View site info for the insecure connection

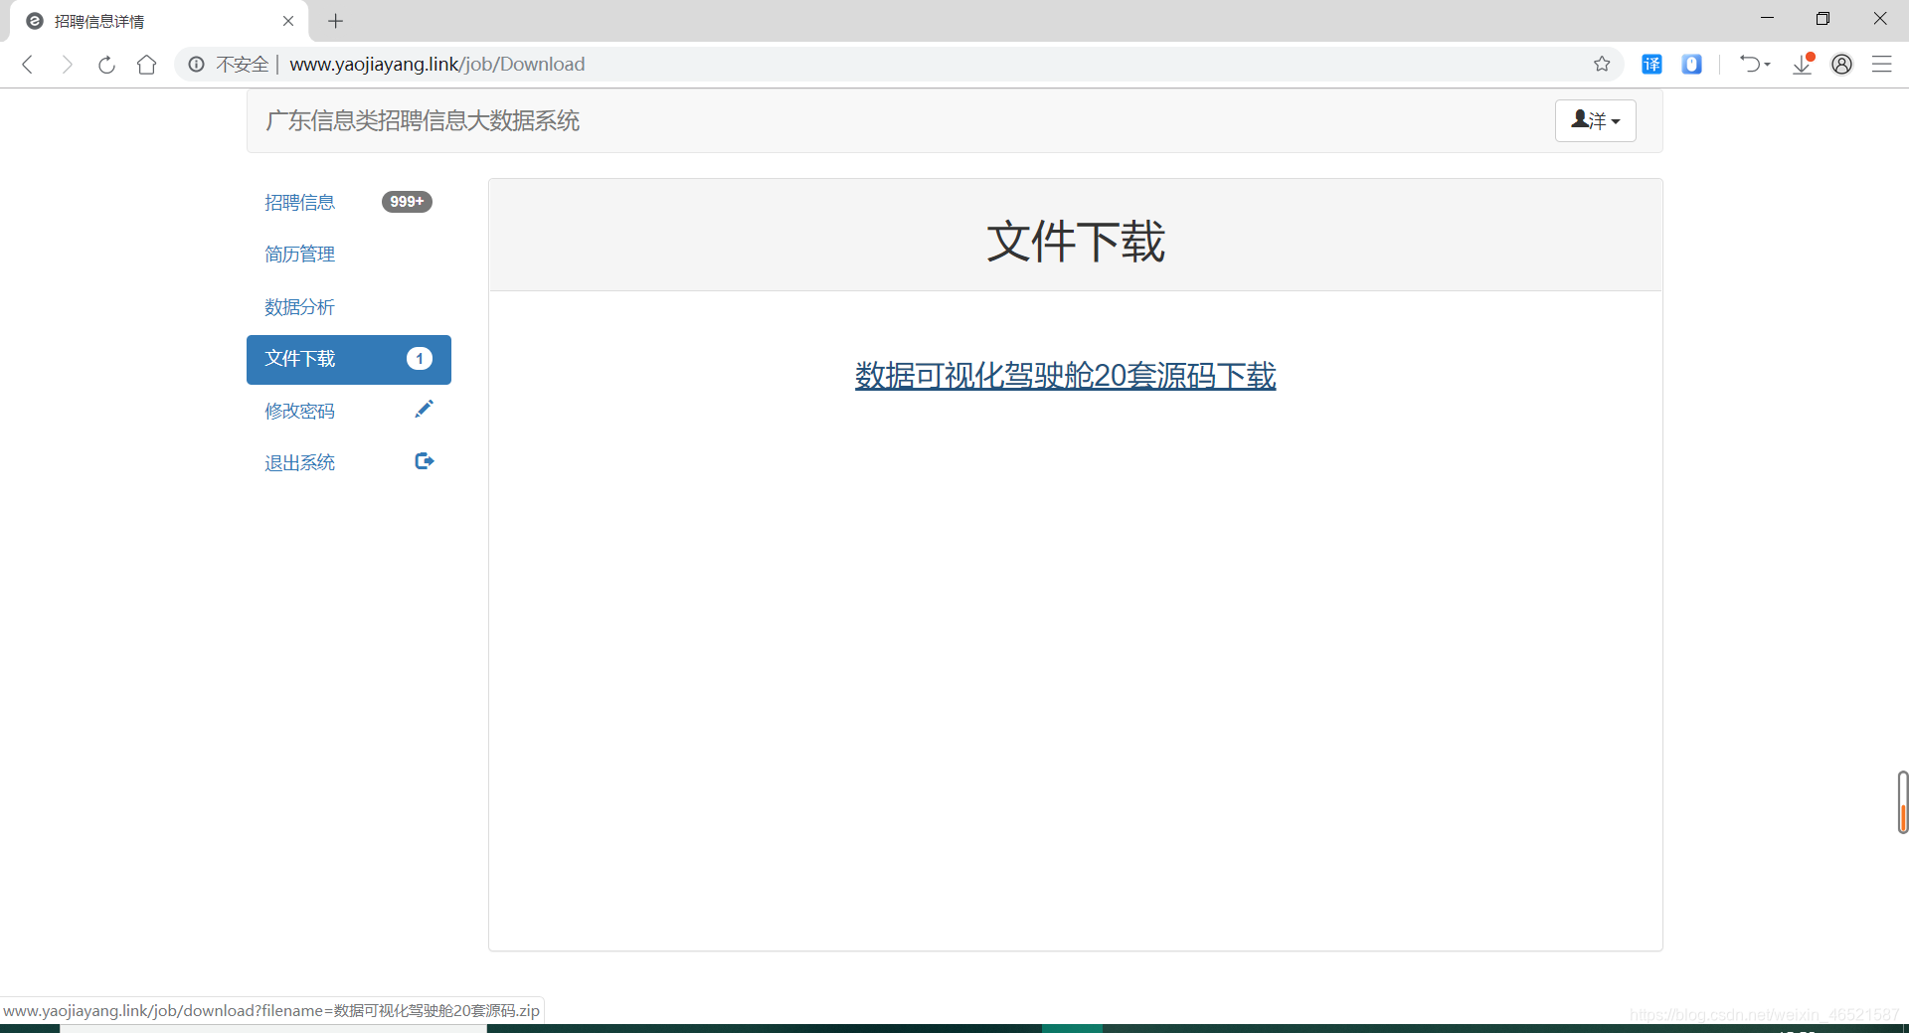tap(197, 65)
